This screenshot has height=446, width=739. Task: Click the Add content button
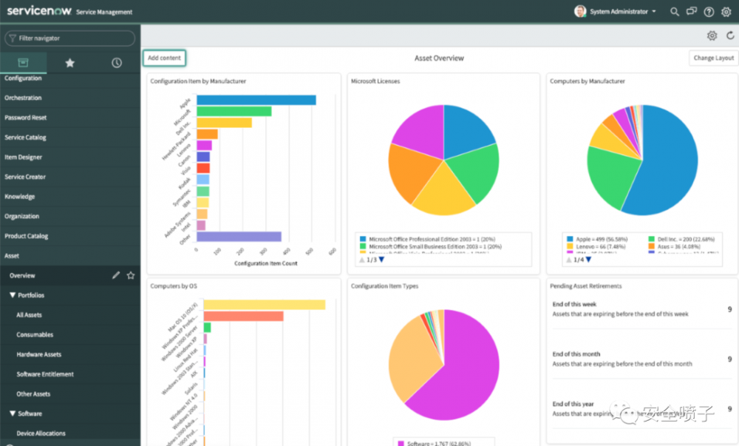coord(164,58)
